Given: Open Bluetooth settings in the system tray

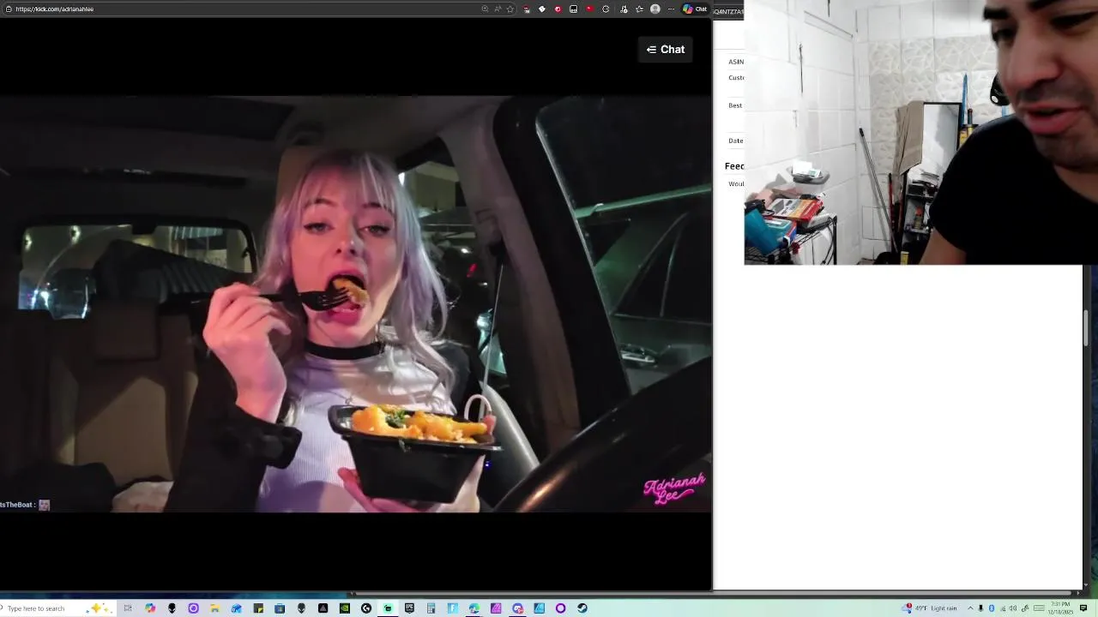Looking at the screenshot, I should pyautogui.click(x=992, y=608).
